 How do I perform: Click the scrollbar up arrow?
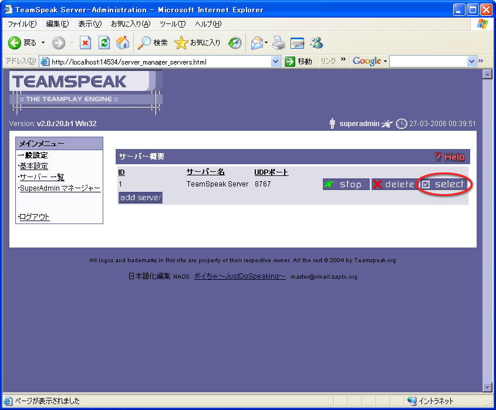tap(487, 74)
